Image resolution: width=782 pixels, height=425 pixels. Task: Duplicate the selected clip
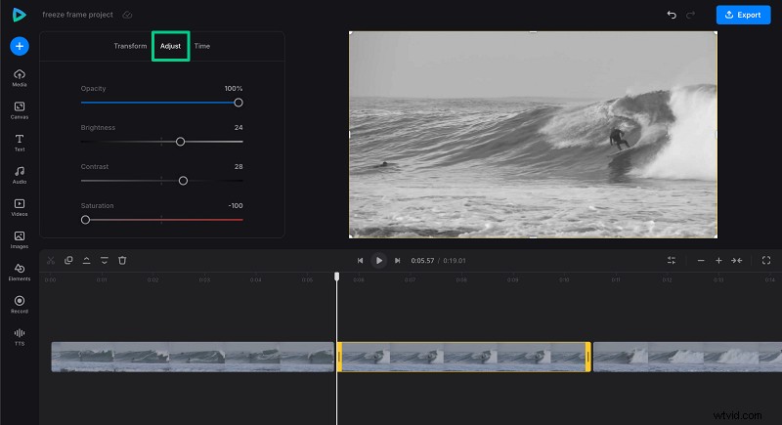(x=68, y=260)
